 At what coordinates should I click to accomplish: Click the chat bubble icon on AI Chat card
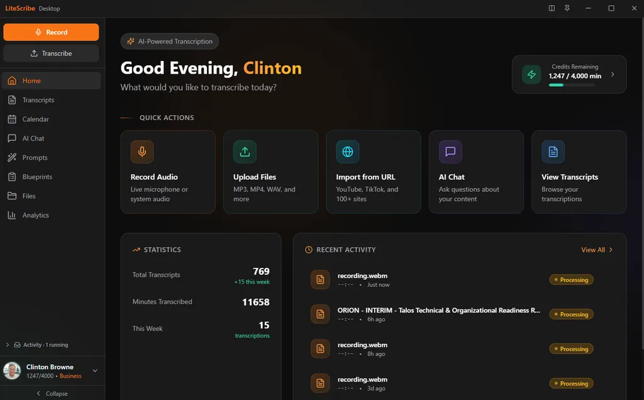click(x=450, y=152)
